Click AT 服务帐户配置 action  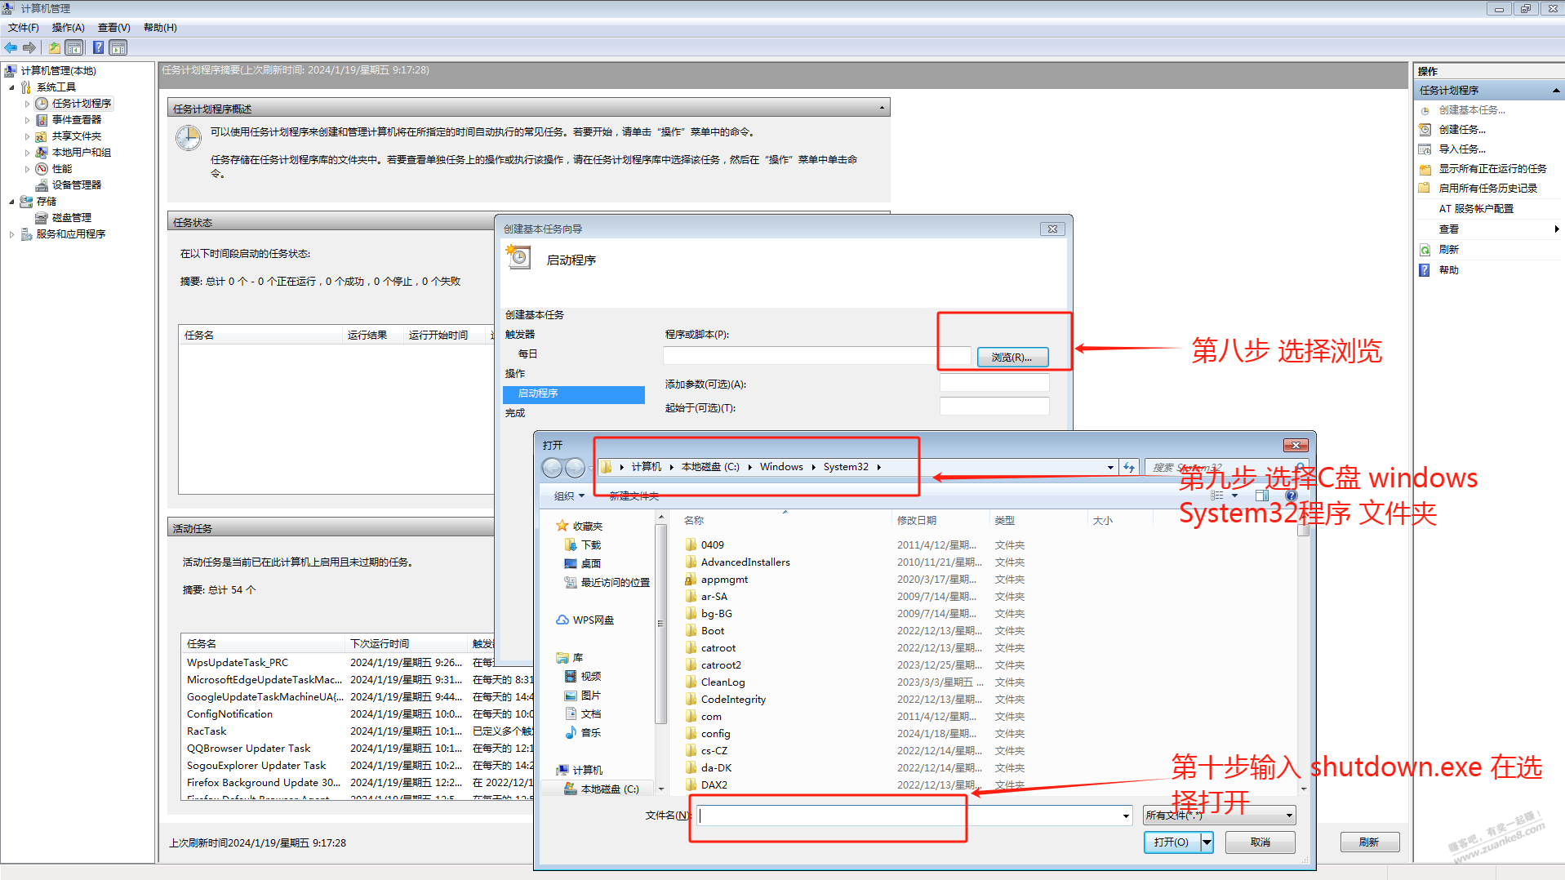click(x=1476, y=209)
